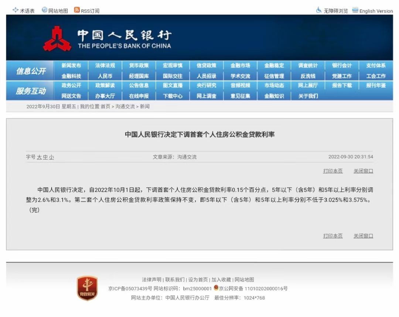
Task: Open the 党建工作 menu item
Action: click(342, 76)
